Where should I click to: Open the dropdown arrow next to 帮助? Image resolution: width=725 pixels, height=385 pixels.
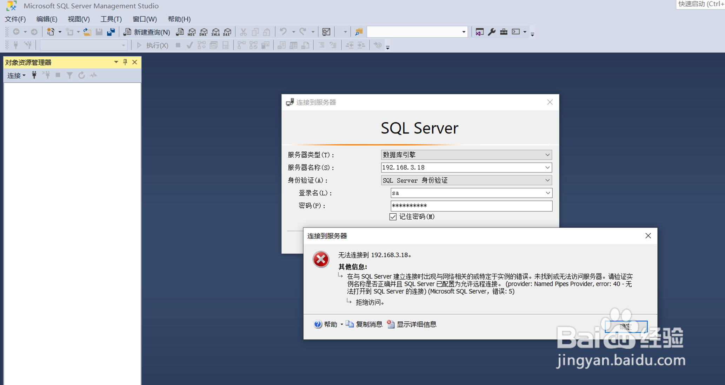341,324
